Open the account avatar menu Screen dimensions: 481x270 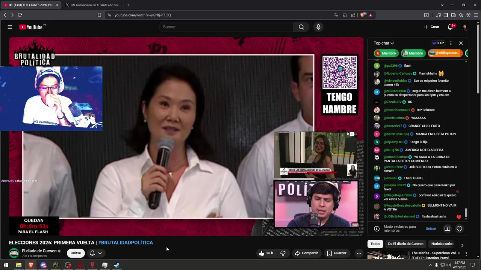point(465,27)
